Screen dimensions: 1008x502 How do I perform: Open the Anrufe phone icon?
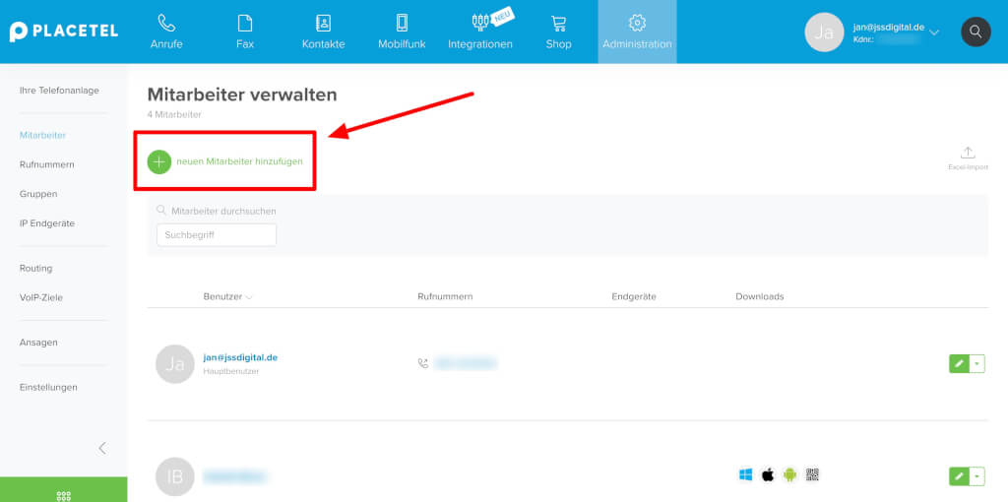(x=166, y=24)
